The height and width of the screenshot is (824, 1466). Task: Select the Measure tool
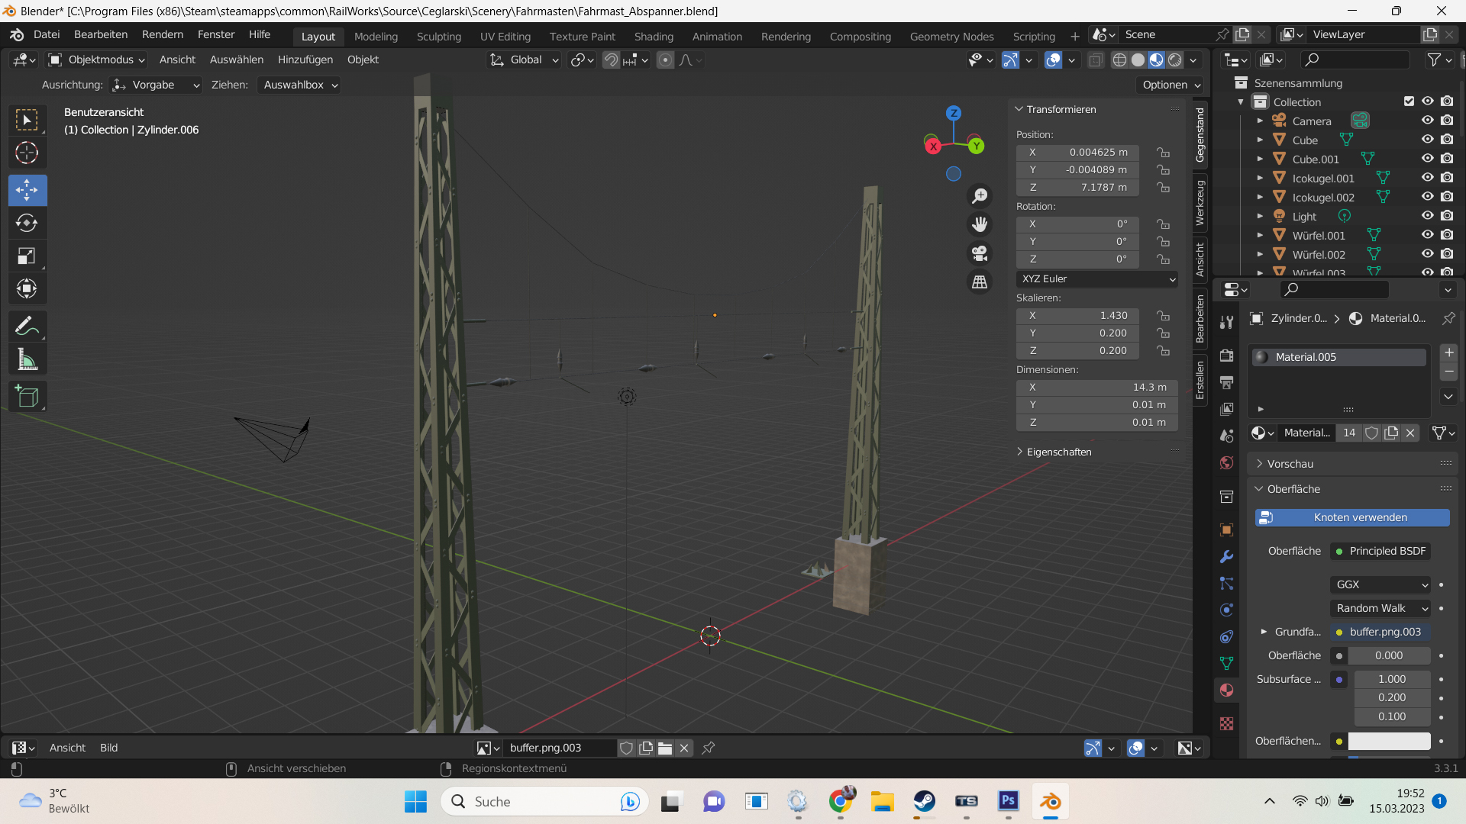click(27, 359)
